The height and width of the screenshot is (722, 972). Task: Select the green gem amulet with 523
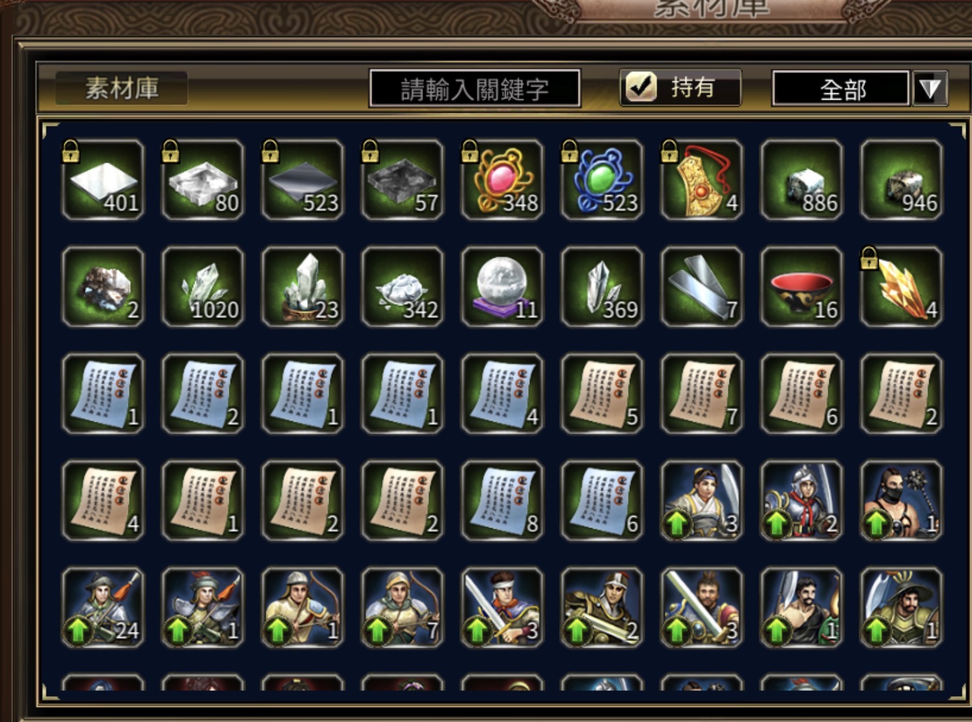[602, 180]
